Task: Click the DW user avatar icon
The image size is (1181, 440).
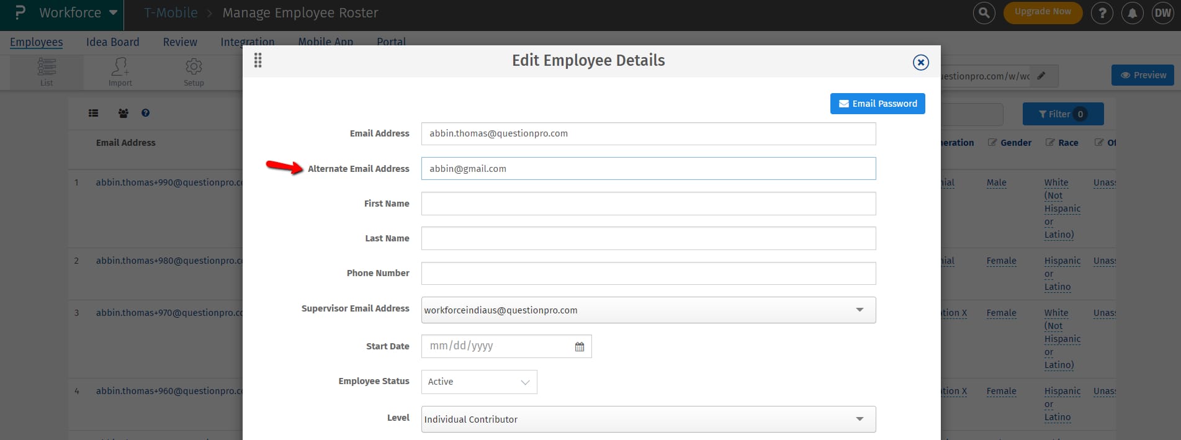Action: pos(1162,13)
